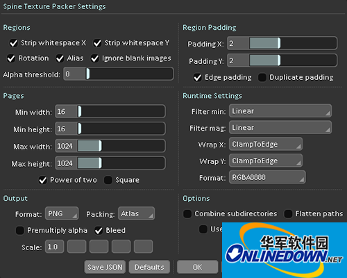Enable Duplicate padding checkbox
Viewport: 347px width, 278px height.
coord(262,78)
